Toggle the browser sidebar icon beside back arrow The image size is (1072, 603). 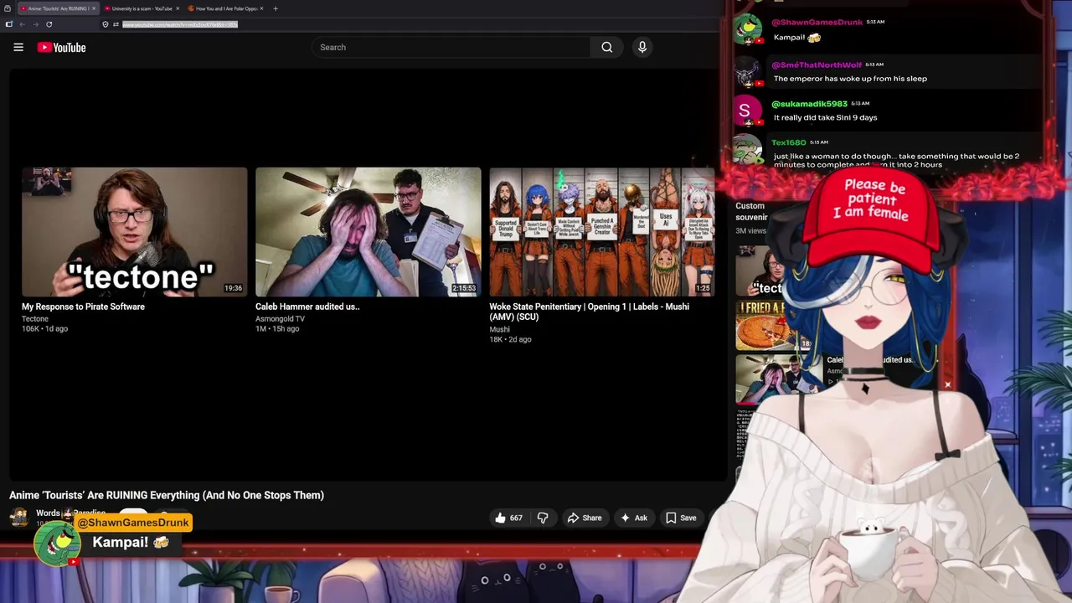coord(9,24)
